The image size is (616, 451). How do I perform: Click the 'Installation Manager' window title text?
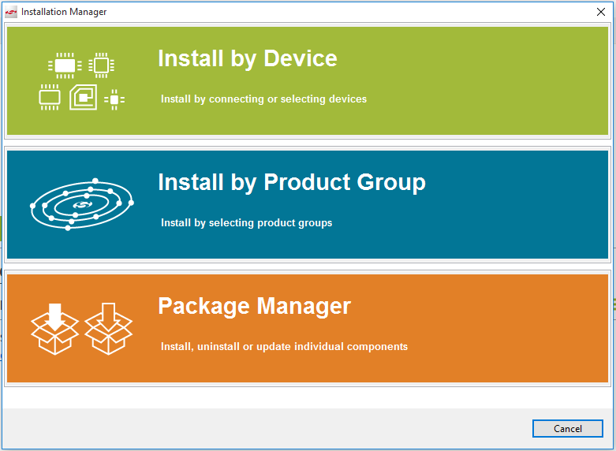click(64, 12)
